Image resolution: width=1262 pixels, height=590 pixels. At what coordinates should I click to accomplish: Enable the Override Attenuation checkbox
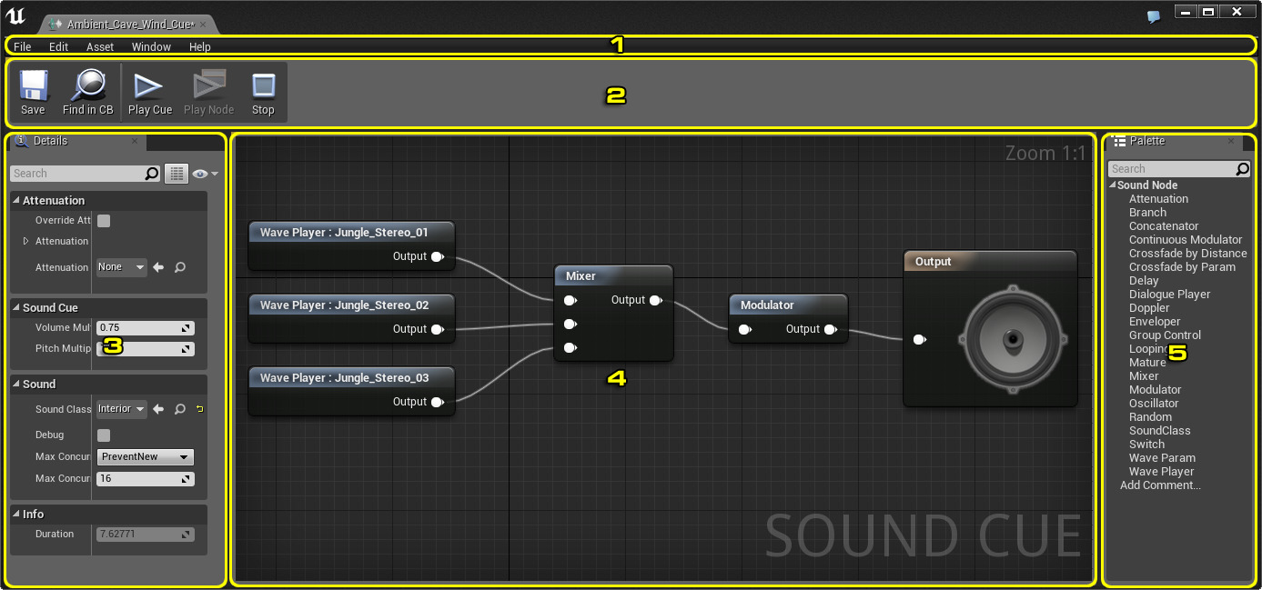click(104, 220)
